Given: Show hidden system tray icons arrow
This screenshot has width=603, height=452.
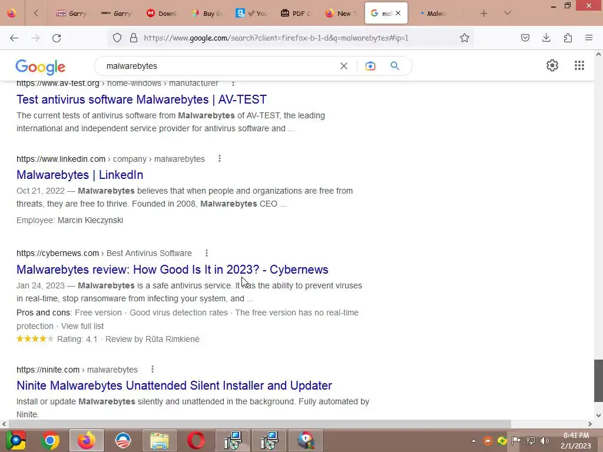Looking at the screenshot, I should [x=473, y=441].
